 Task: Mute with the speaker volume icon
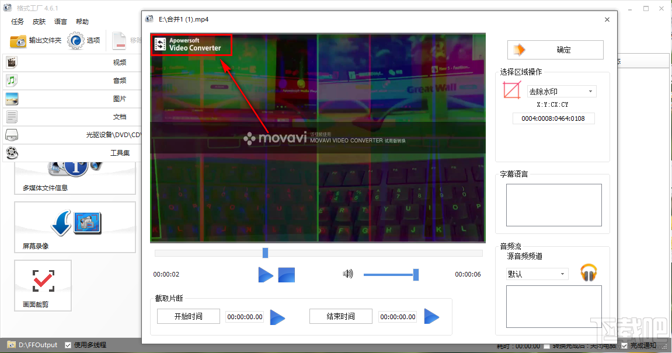pyautogui.click(x=348, y=274)
